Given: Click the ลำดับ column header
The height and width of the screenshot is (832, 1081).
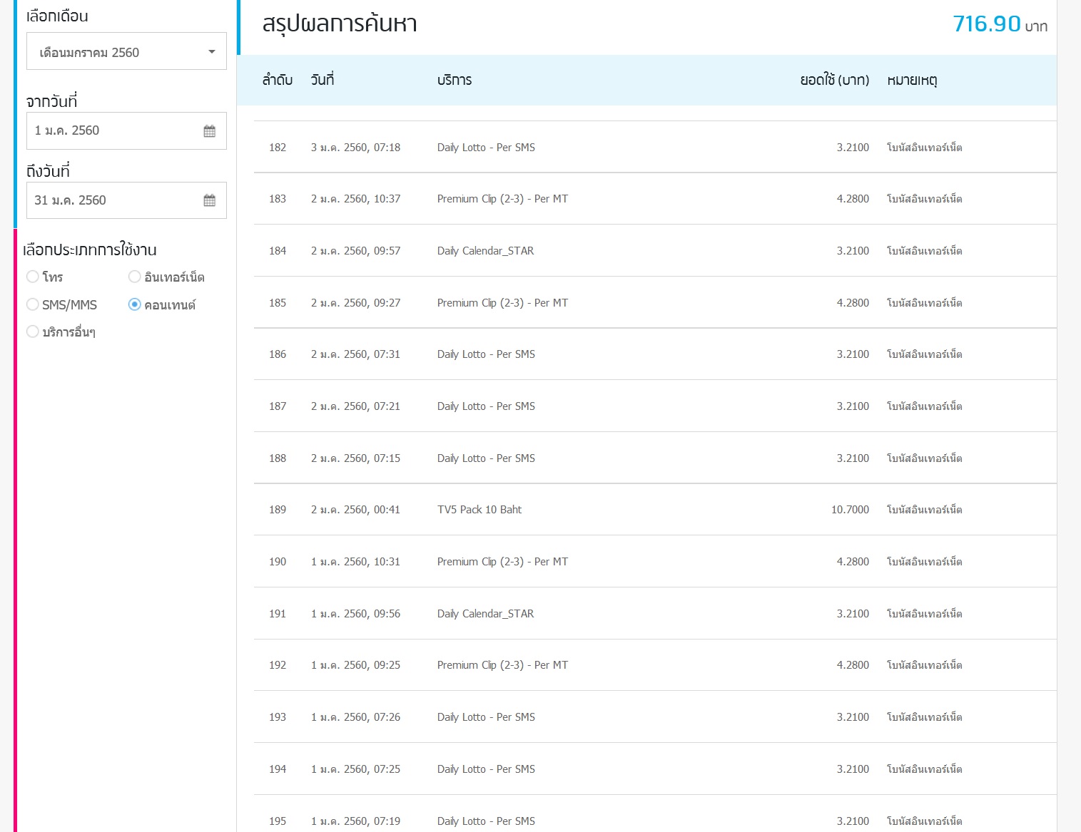Looking at the screenshot, I should [x=278, y=80].
